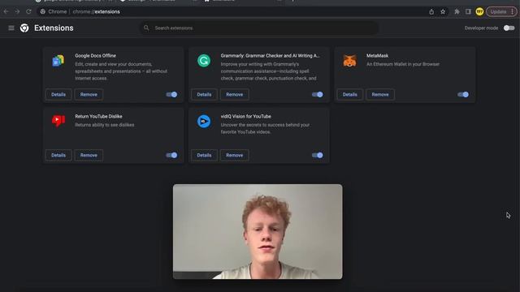Click the 'Google Docs Offline' title text
This screenshot has height=292, width=520.
(96, 56)
